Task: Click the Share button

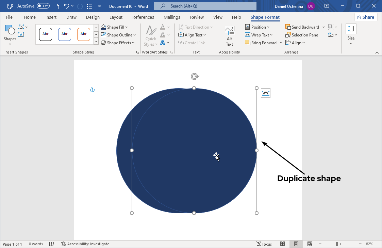Action: pyautogui.click(x=366, y=17)
